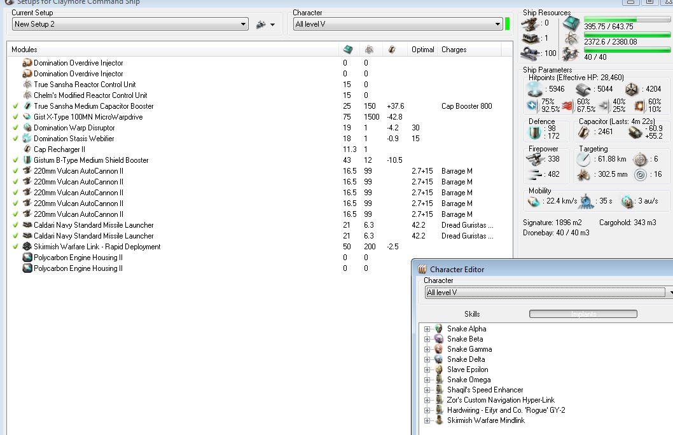Expand the Snake Omega implant node

(427, 380)
